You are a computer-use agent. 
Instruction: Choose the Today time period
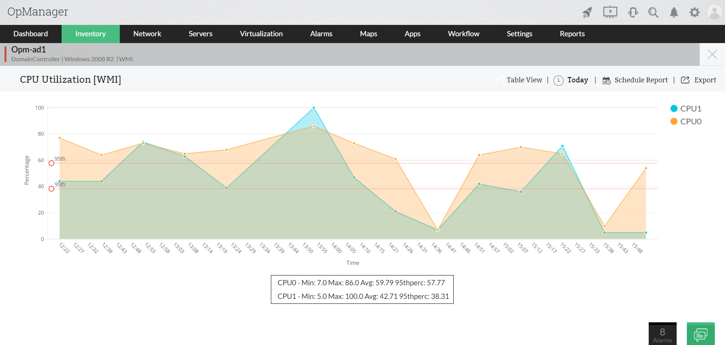coord(578,80)
